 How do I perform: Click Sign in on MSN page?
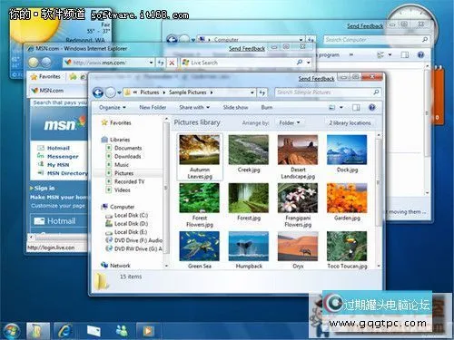pos(44,188)
